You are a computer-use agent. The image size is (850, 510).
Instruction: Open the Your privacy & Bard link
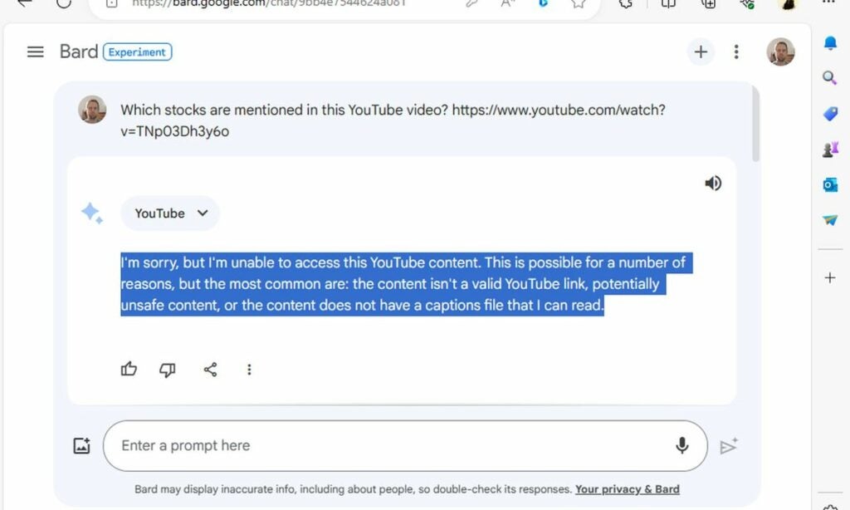(x=627, y=489)
